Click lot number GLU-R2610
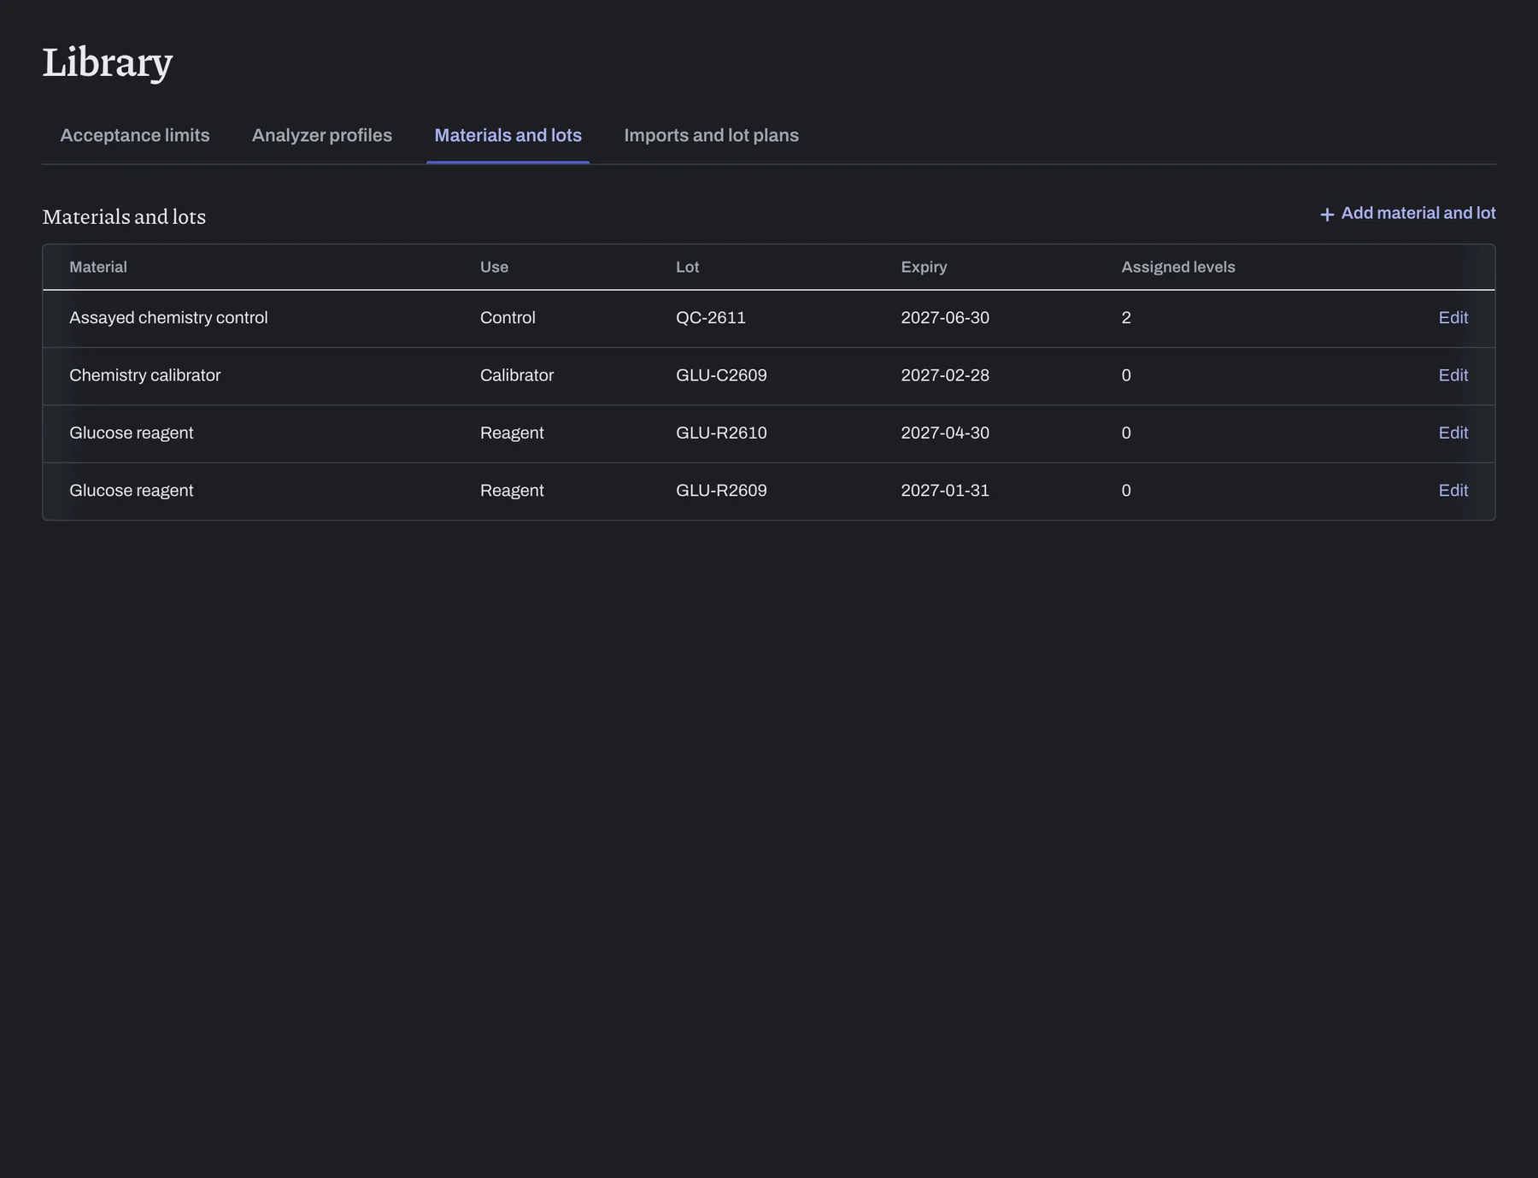The image size is (1538, 1178). pos(721,433)
